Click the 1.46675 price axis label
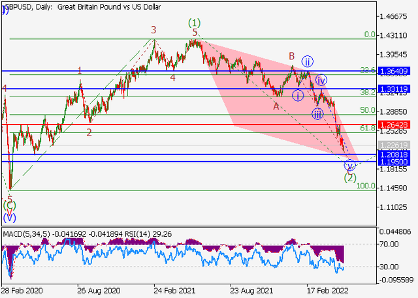This screenshot has height=298, width=418. point(393,16)
